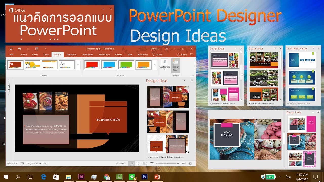Start Slide Show from status bar icon
The height and width of the screenshot is (182, 324).
pos(152,164)
